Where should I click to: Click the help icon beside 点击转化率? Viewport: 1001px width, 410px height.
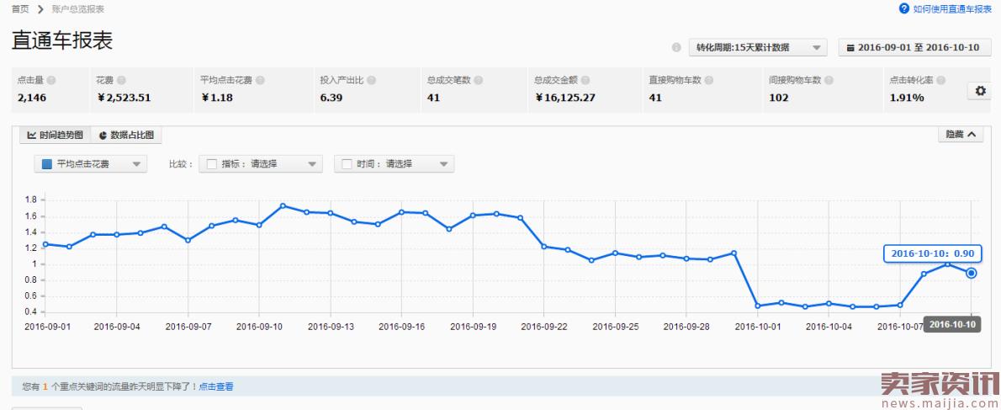pos(941,81)
